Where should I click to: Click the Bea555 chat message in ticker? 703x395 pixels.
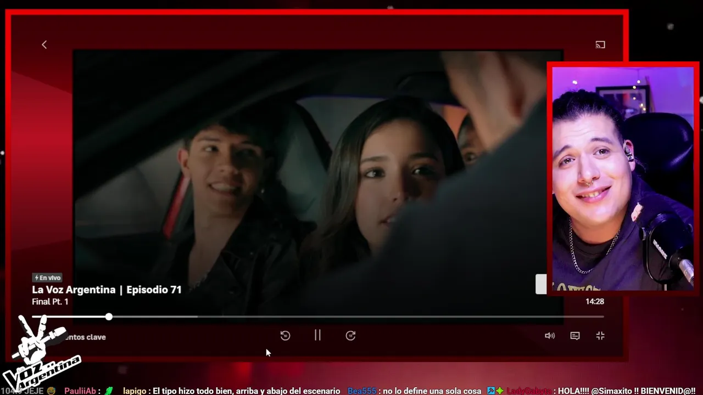coord(415,391)
